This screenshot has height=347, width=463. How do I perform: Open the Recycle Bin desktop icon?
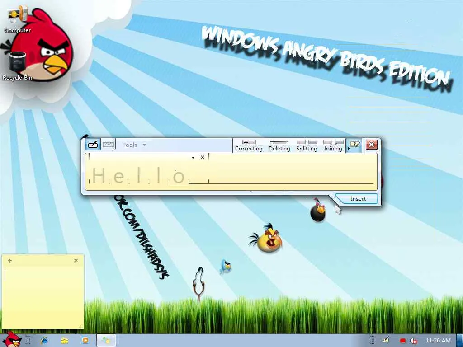18,66
